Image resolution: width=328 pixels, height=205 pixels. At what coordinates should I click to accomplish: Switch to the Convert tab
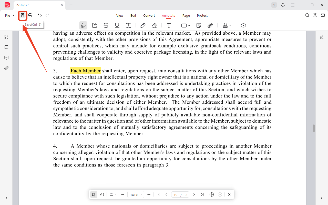149,15
